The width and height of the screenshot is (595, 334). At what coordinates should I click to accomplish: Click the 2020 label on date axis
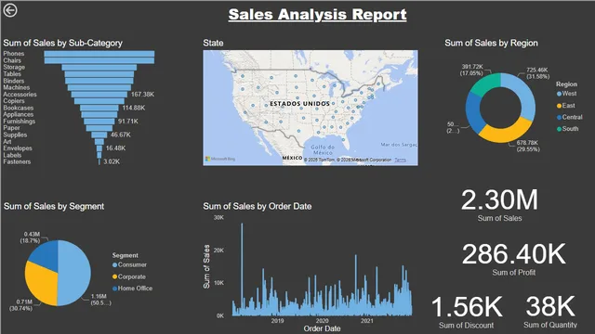click(x=323, y=321)
